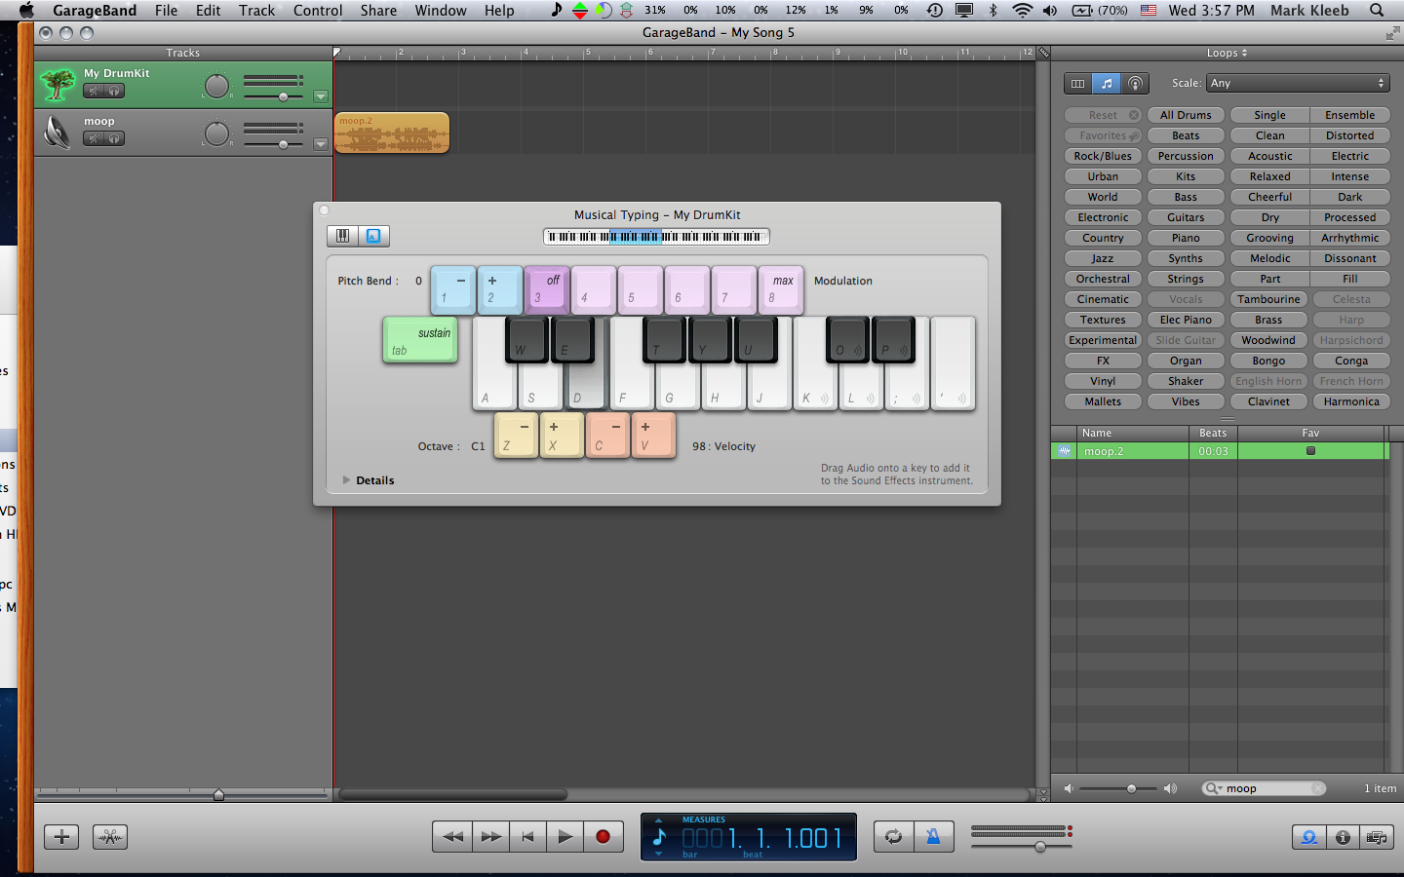Viewport: 1404px width, 877px height.
Task: Open the Media Browser button
Action: (x=1377, y=837)
